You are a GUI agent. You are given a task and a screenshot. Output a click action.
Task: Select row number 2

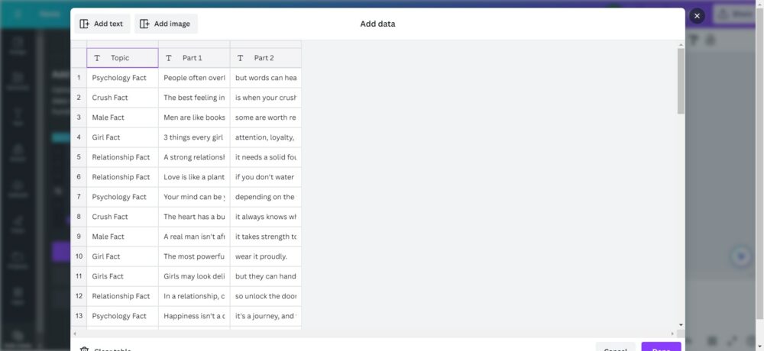(79, 98)
